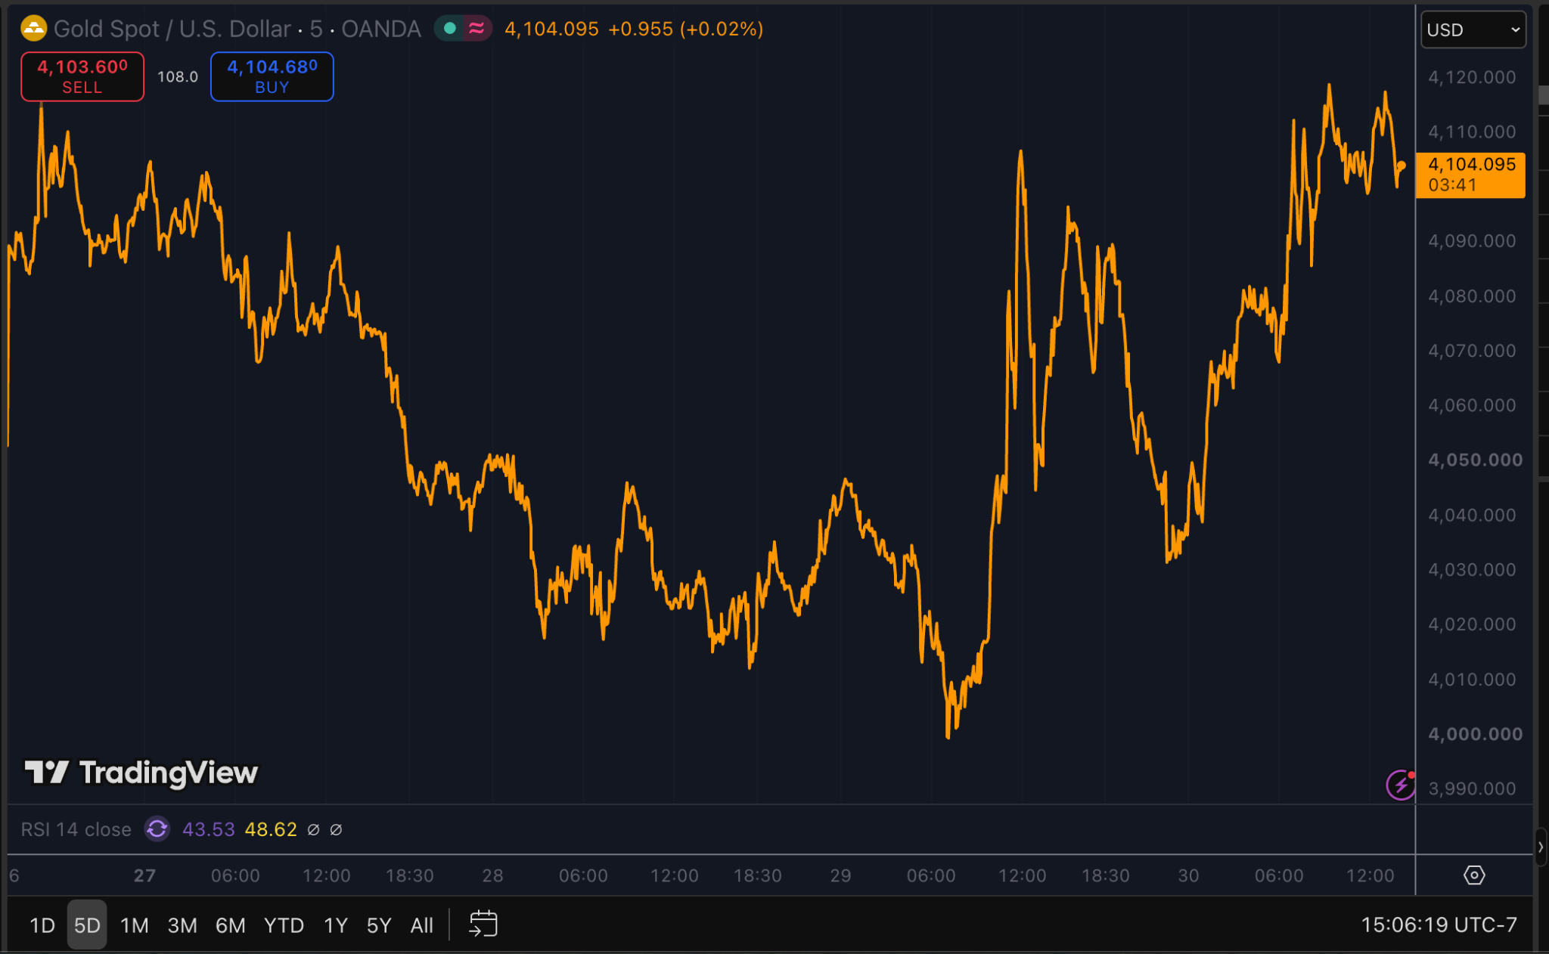This screenshot has height=954, width=1549.
Task: Select the 1Y time range
Action: pos(336,925)
